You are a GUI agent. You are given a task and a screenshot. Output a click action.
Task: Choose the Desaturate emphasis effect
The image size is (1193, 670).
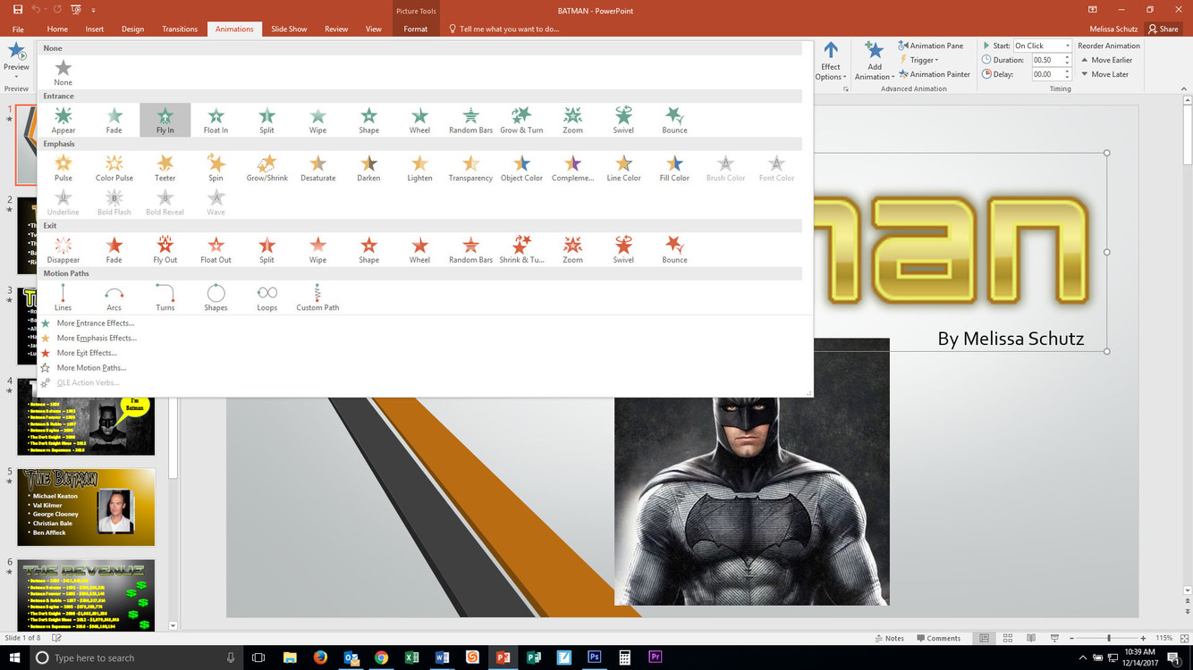[317, 167]
